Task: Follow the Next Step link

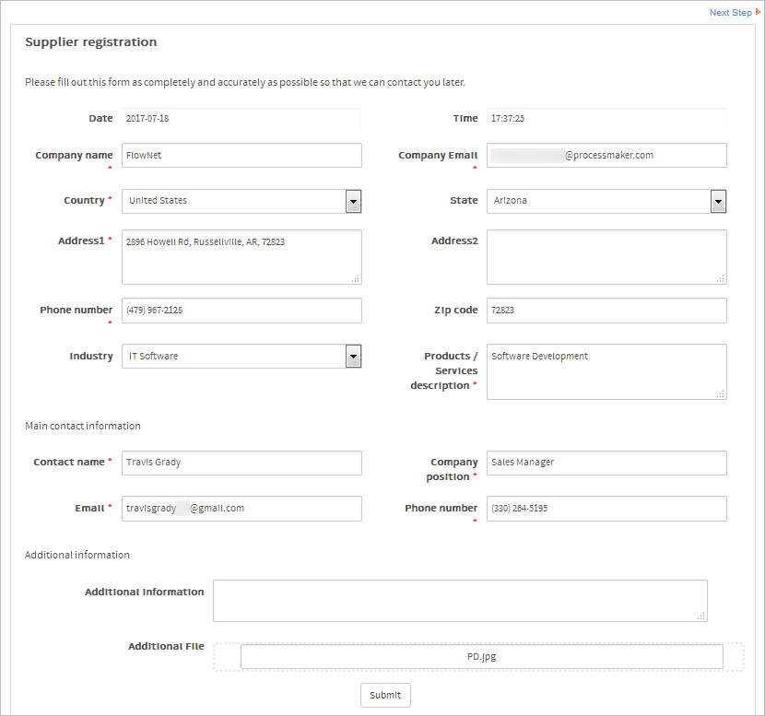Action: coord(728,12)
